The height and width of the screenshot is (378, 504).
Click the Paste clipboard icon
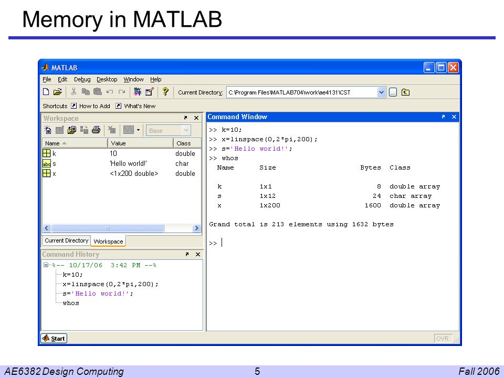pos(98,92)
